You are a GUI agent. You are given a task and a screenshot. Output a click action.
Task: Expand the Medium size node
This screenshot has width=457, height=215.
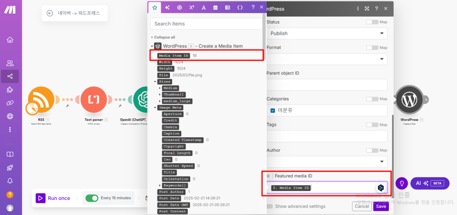point(160,88)
